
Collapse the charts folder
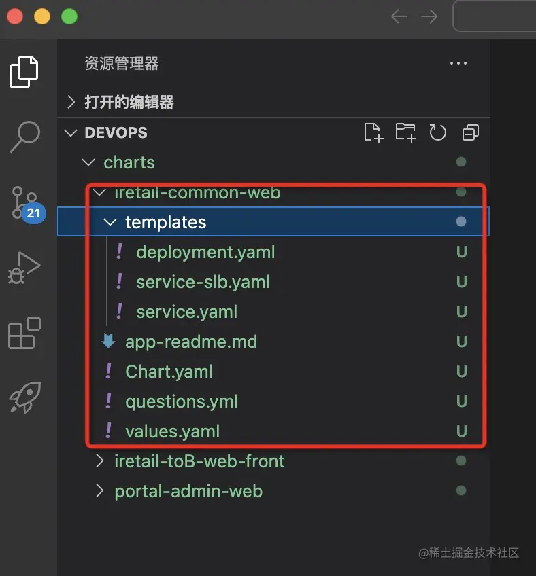273,162
